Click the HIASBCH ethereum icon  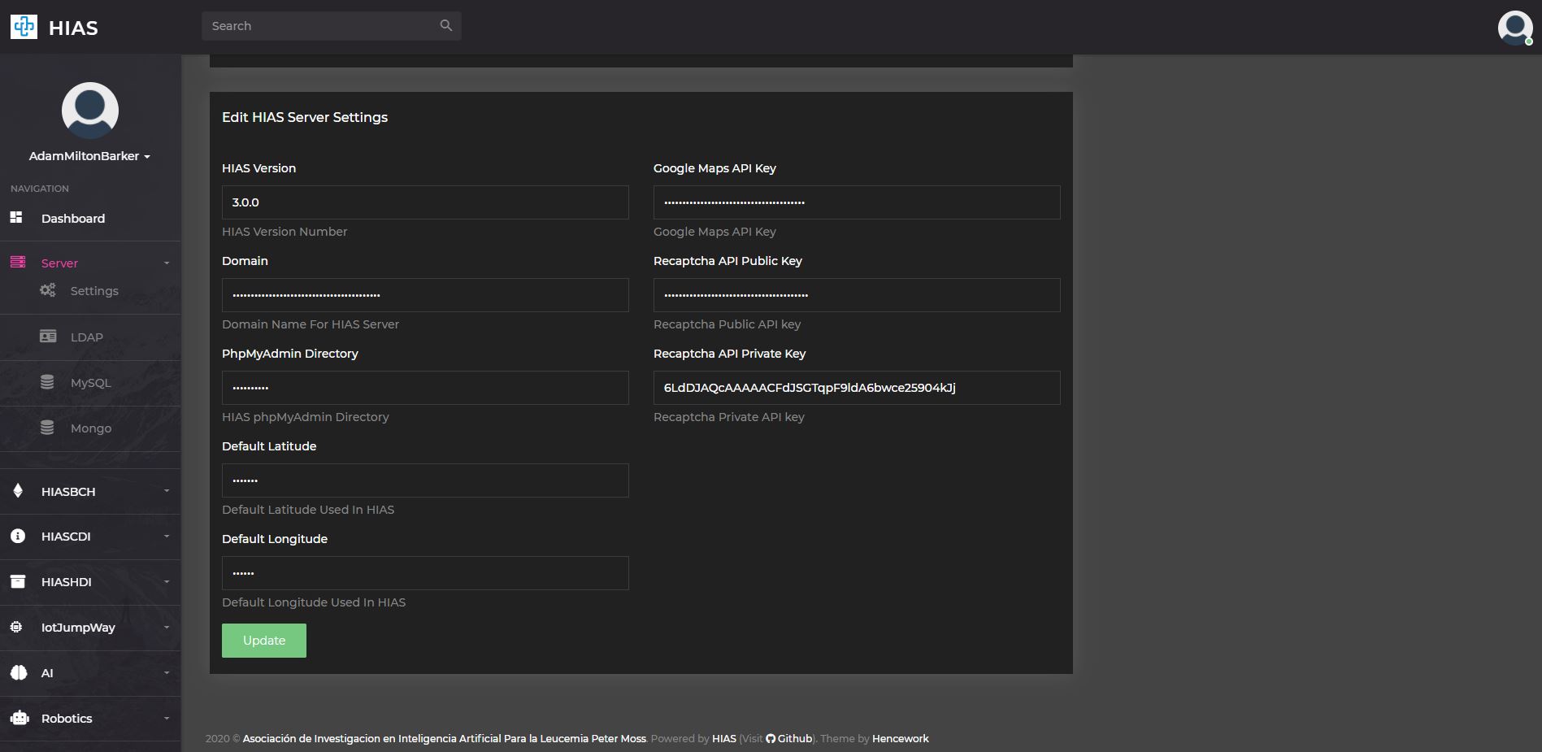pyautogui.click(x=18, y=491)
